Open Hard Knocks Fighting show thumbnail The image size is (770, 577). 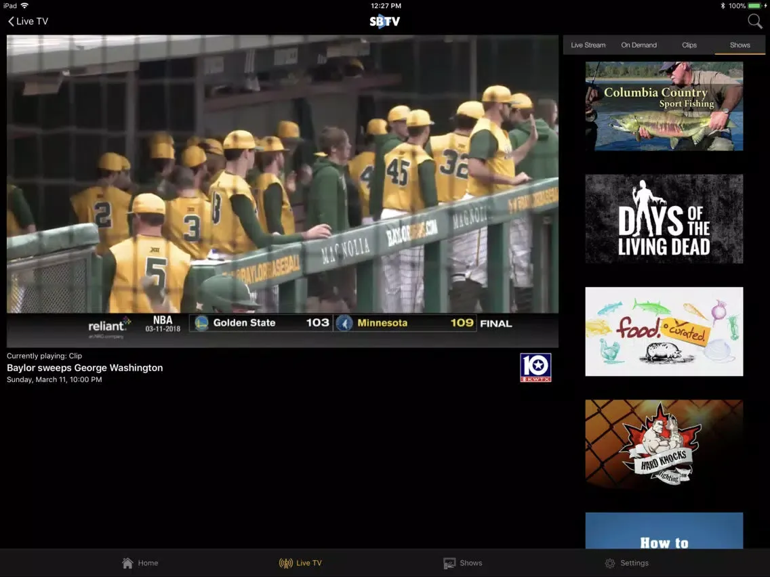(664, 444)
